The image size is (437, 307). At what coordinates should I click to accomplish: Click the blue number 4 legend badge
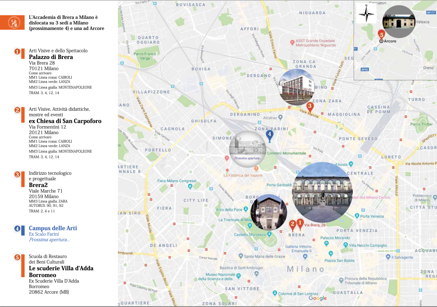[17, 229]
